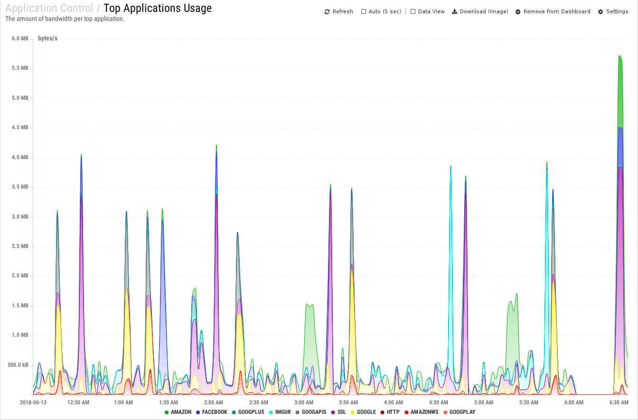Hide the FACEBOOK series via legend

[x=211, y=412]
